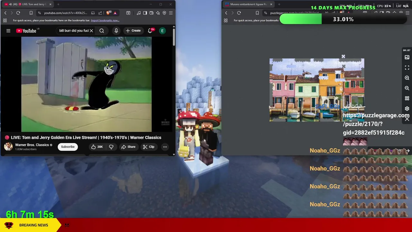Open Brave Wallet icon in YouTube window
Screen dimensions: 412x232
pyautogui.click(x=151, y=13)
